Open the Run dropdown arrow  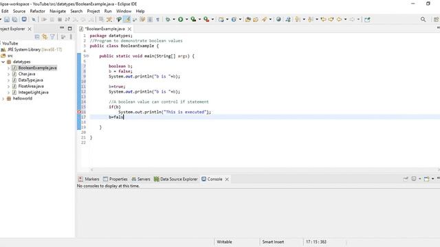pyautogui.click(x=186, y=19)
